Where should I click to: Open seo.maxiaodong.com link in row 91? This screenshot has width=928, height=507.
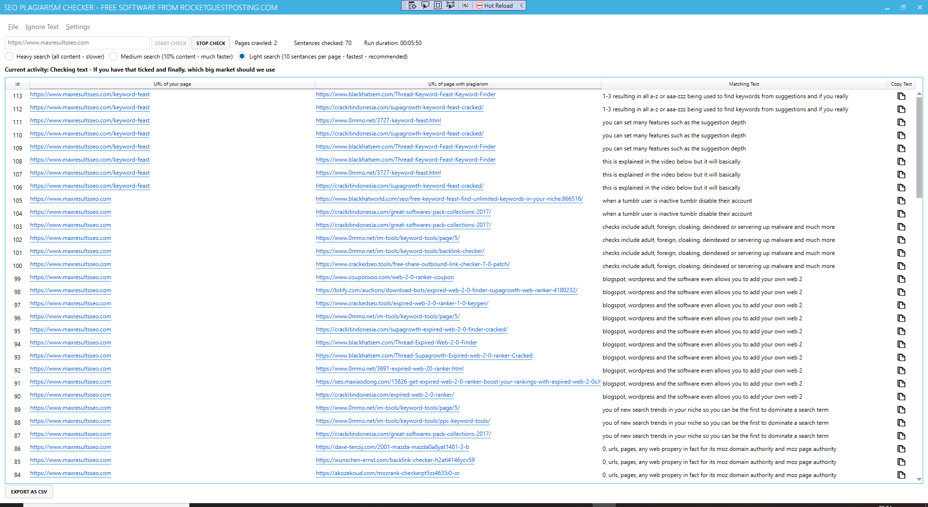(458, 382)
